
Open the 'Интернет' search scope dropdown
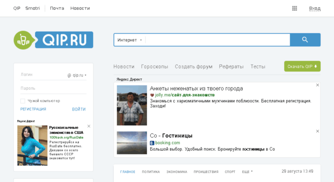pyautogui.click(x=129, y=40)
